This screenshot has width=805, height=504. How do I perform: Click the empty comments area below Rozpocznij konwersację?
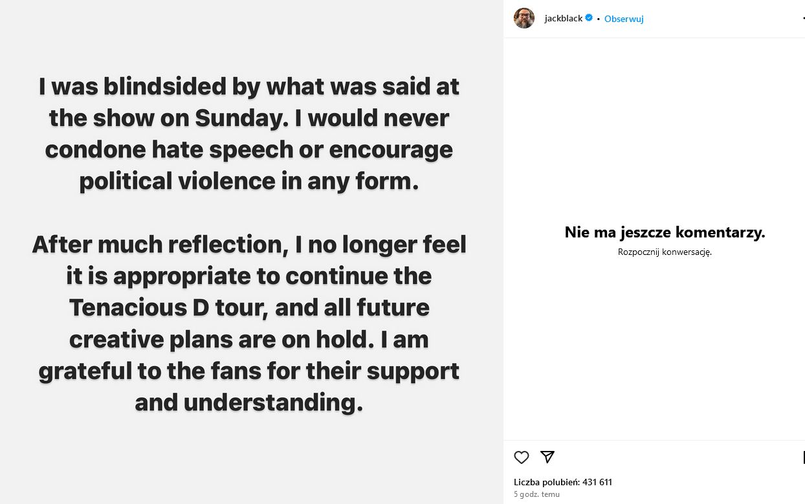(654, 349)
